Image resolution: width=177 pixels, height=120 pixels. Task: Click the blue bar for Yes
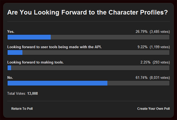point(29,37)
